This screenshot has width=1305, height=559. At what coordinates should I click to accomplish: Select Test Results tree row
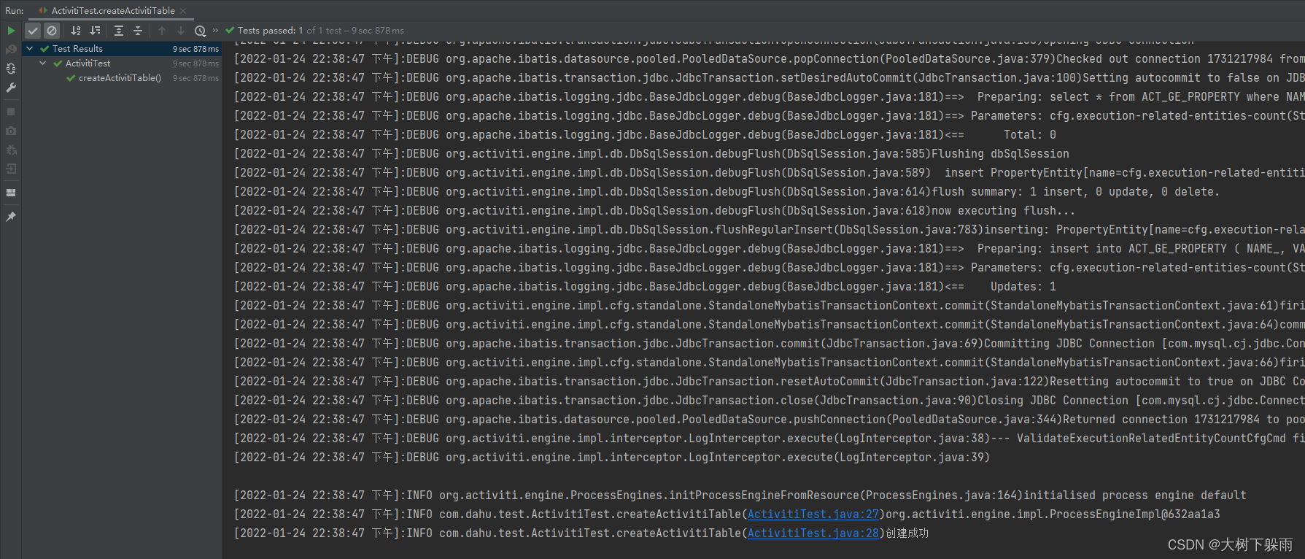click(122, 49)
